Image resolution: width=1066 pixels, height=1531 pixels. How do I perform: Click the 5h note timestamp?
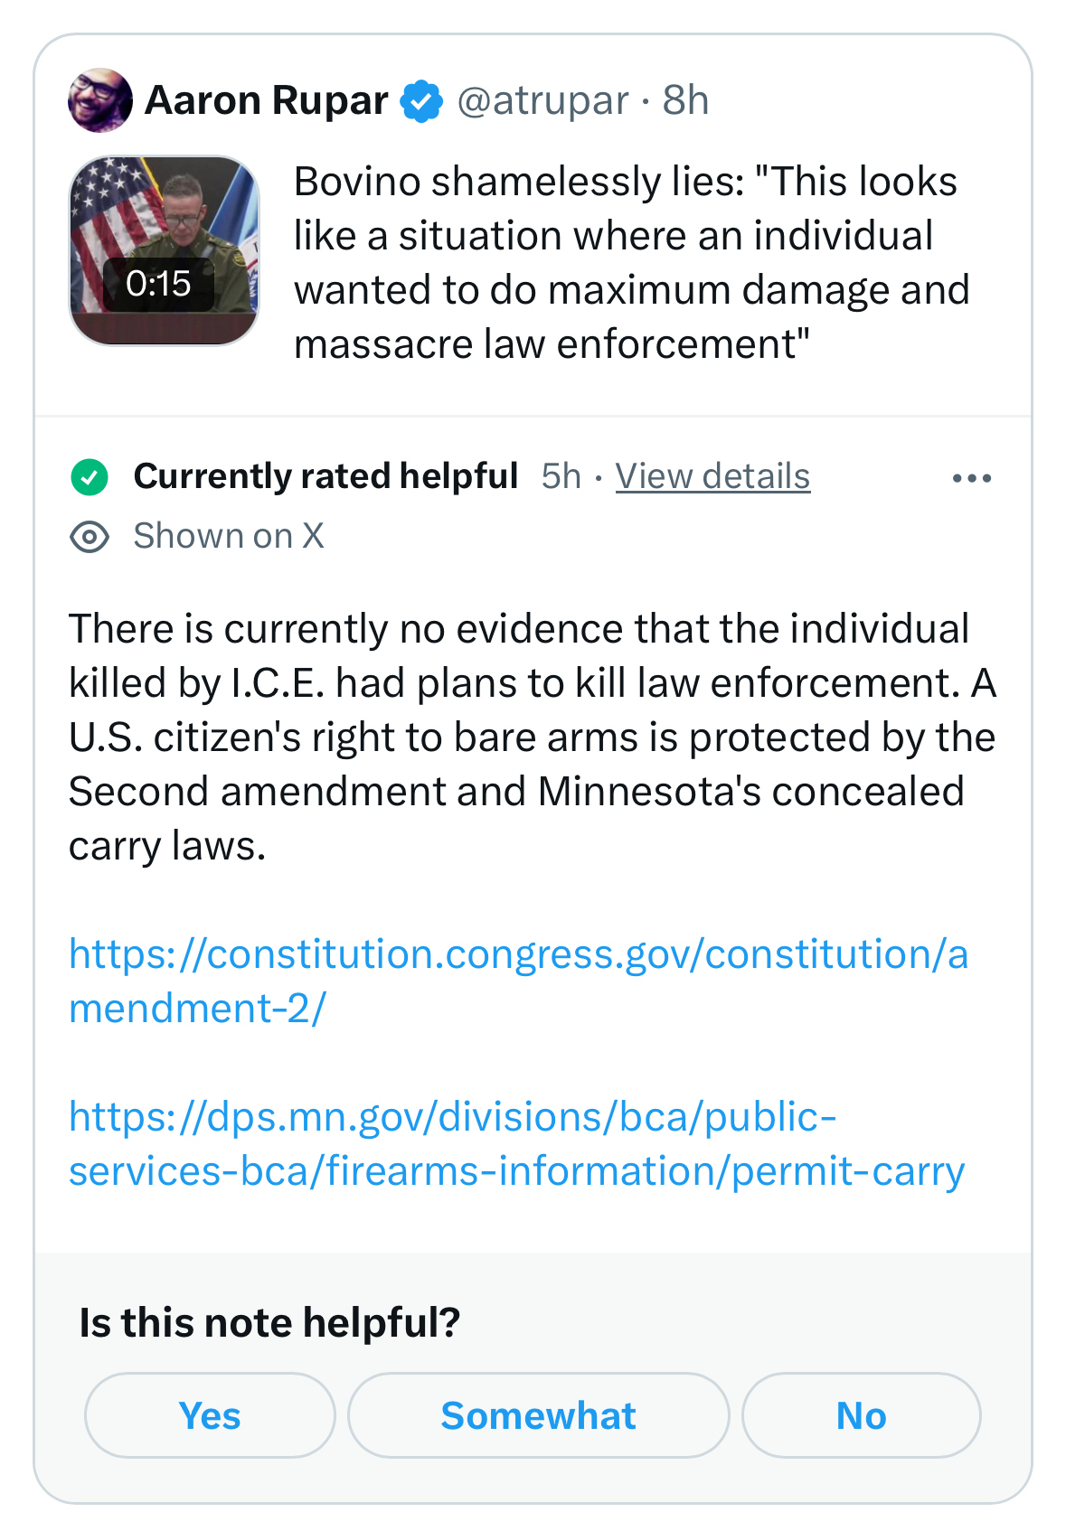pyautogui.click(x=561, y=476)
